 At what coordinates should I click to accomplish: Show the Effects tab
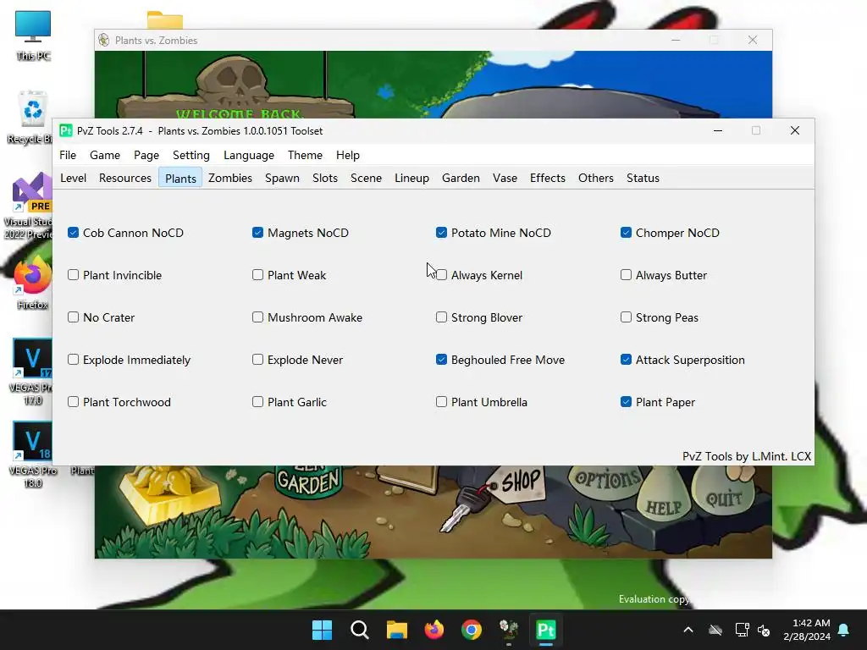point(548,178)
